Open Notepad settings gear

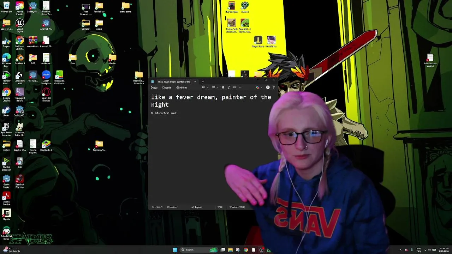pyautogui.click(x=274, y=87)
